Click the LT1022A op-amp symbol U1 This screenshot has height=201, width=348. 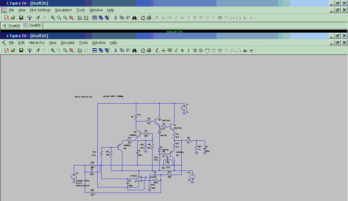[x=139, y=178]
